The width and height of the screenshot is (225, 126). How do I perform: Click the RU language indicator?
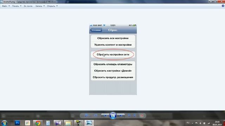(188, 123)
